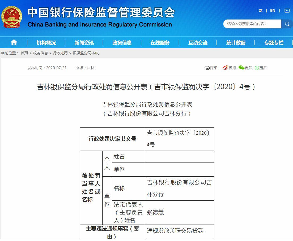
Task: Share the article via the Weibo icon
Action: click(226, 68)
